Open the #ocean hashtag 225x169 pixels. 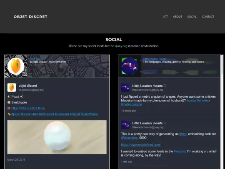tap(26, 114)
